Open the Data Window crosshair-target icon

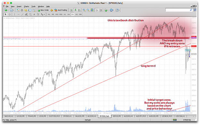coord(22,10)
